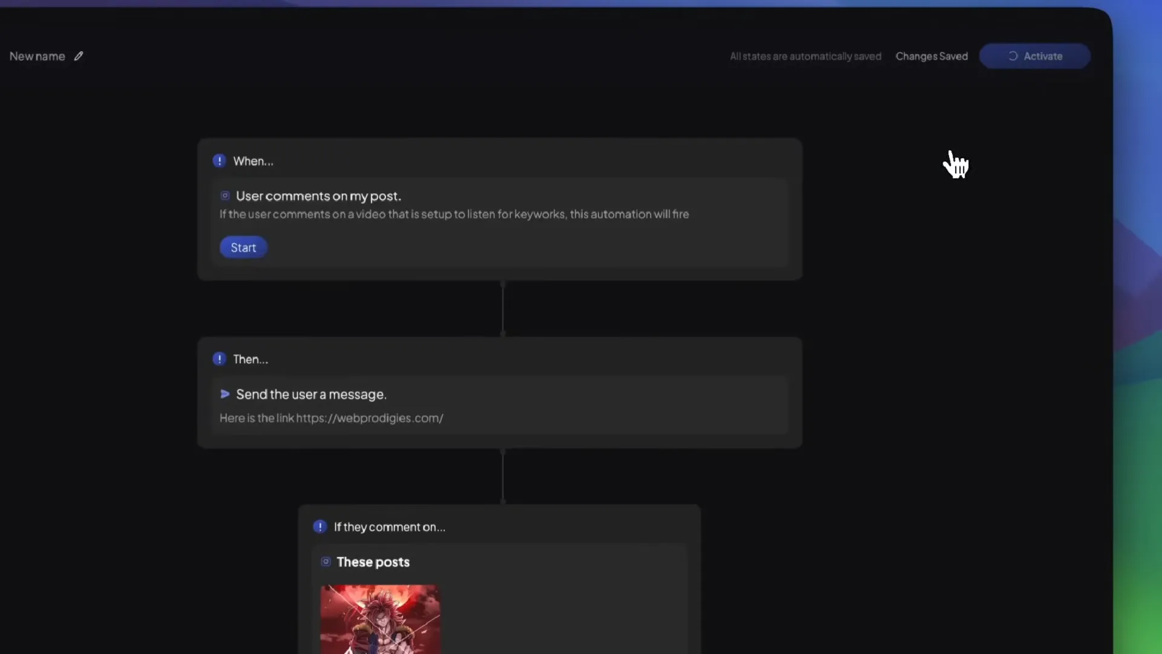Click the When... card label
The height and width of the screenshot is (654, 1162).
click(x=253, y=161)
